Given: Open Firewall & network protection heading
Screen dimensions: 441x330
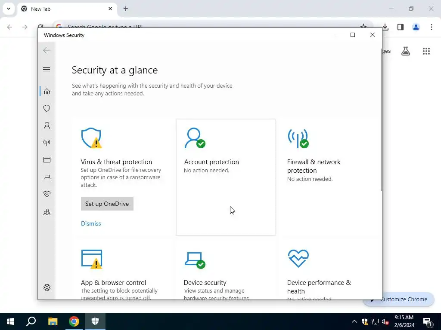Looking at the screenshot, I should [314, 166].
